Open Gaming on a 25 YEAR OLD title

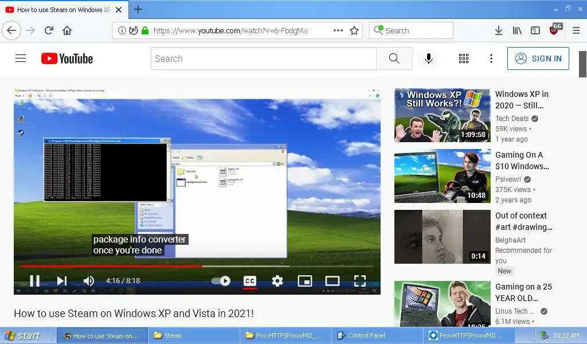[523, 292]
